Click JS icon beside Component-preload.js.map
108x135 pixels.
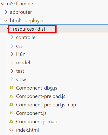11,105
